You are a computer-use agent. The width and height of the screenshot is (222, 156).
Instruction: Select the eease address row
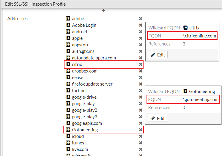pos(103,78)
